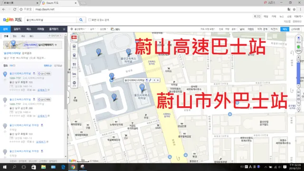Open 울산시외버스터미널 주차장 result title
304x171 pixels.
tap(24, 125)
